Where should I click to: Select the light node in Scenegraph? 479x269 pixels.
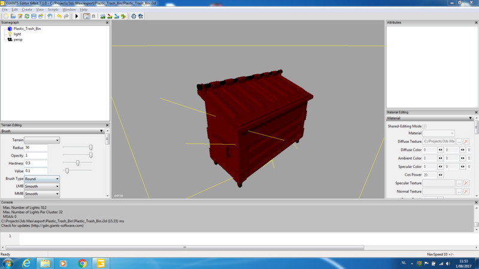[17, 34]
